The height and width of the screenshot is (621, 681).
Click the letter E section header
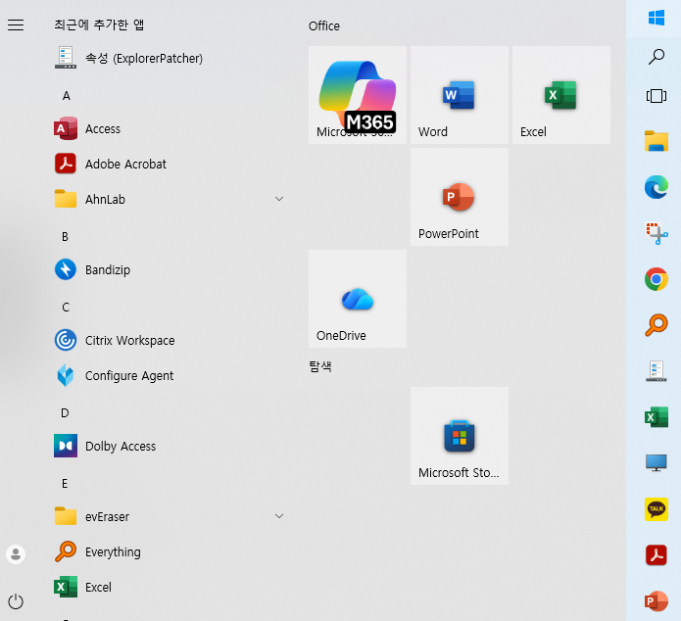click(x=65, y=483)
